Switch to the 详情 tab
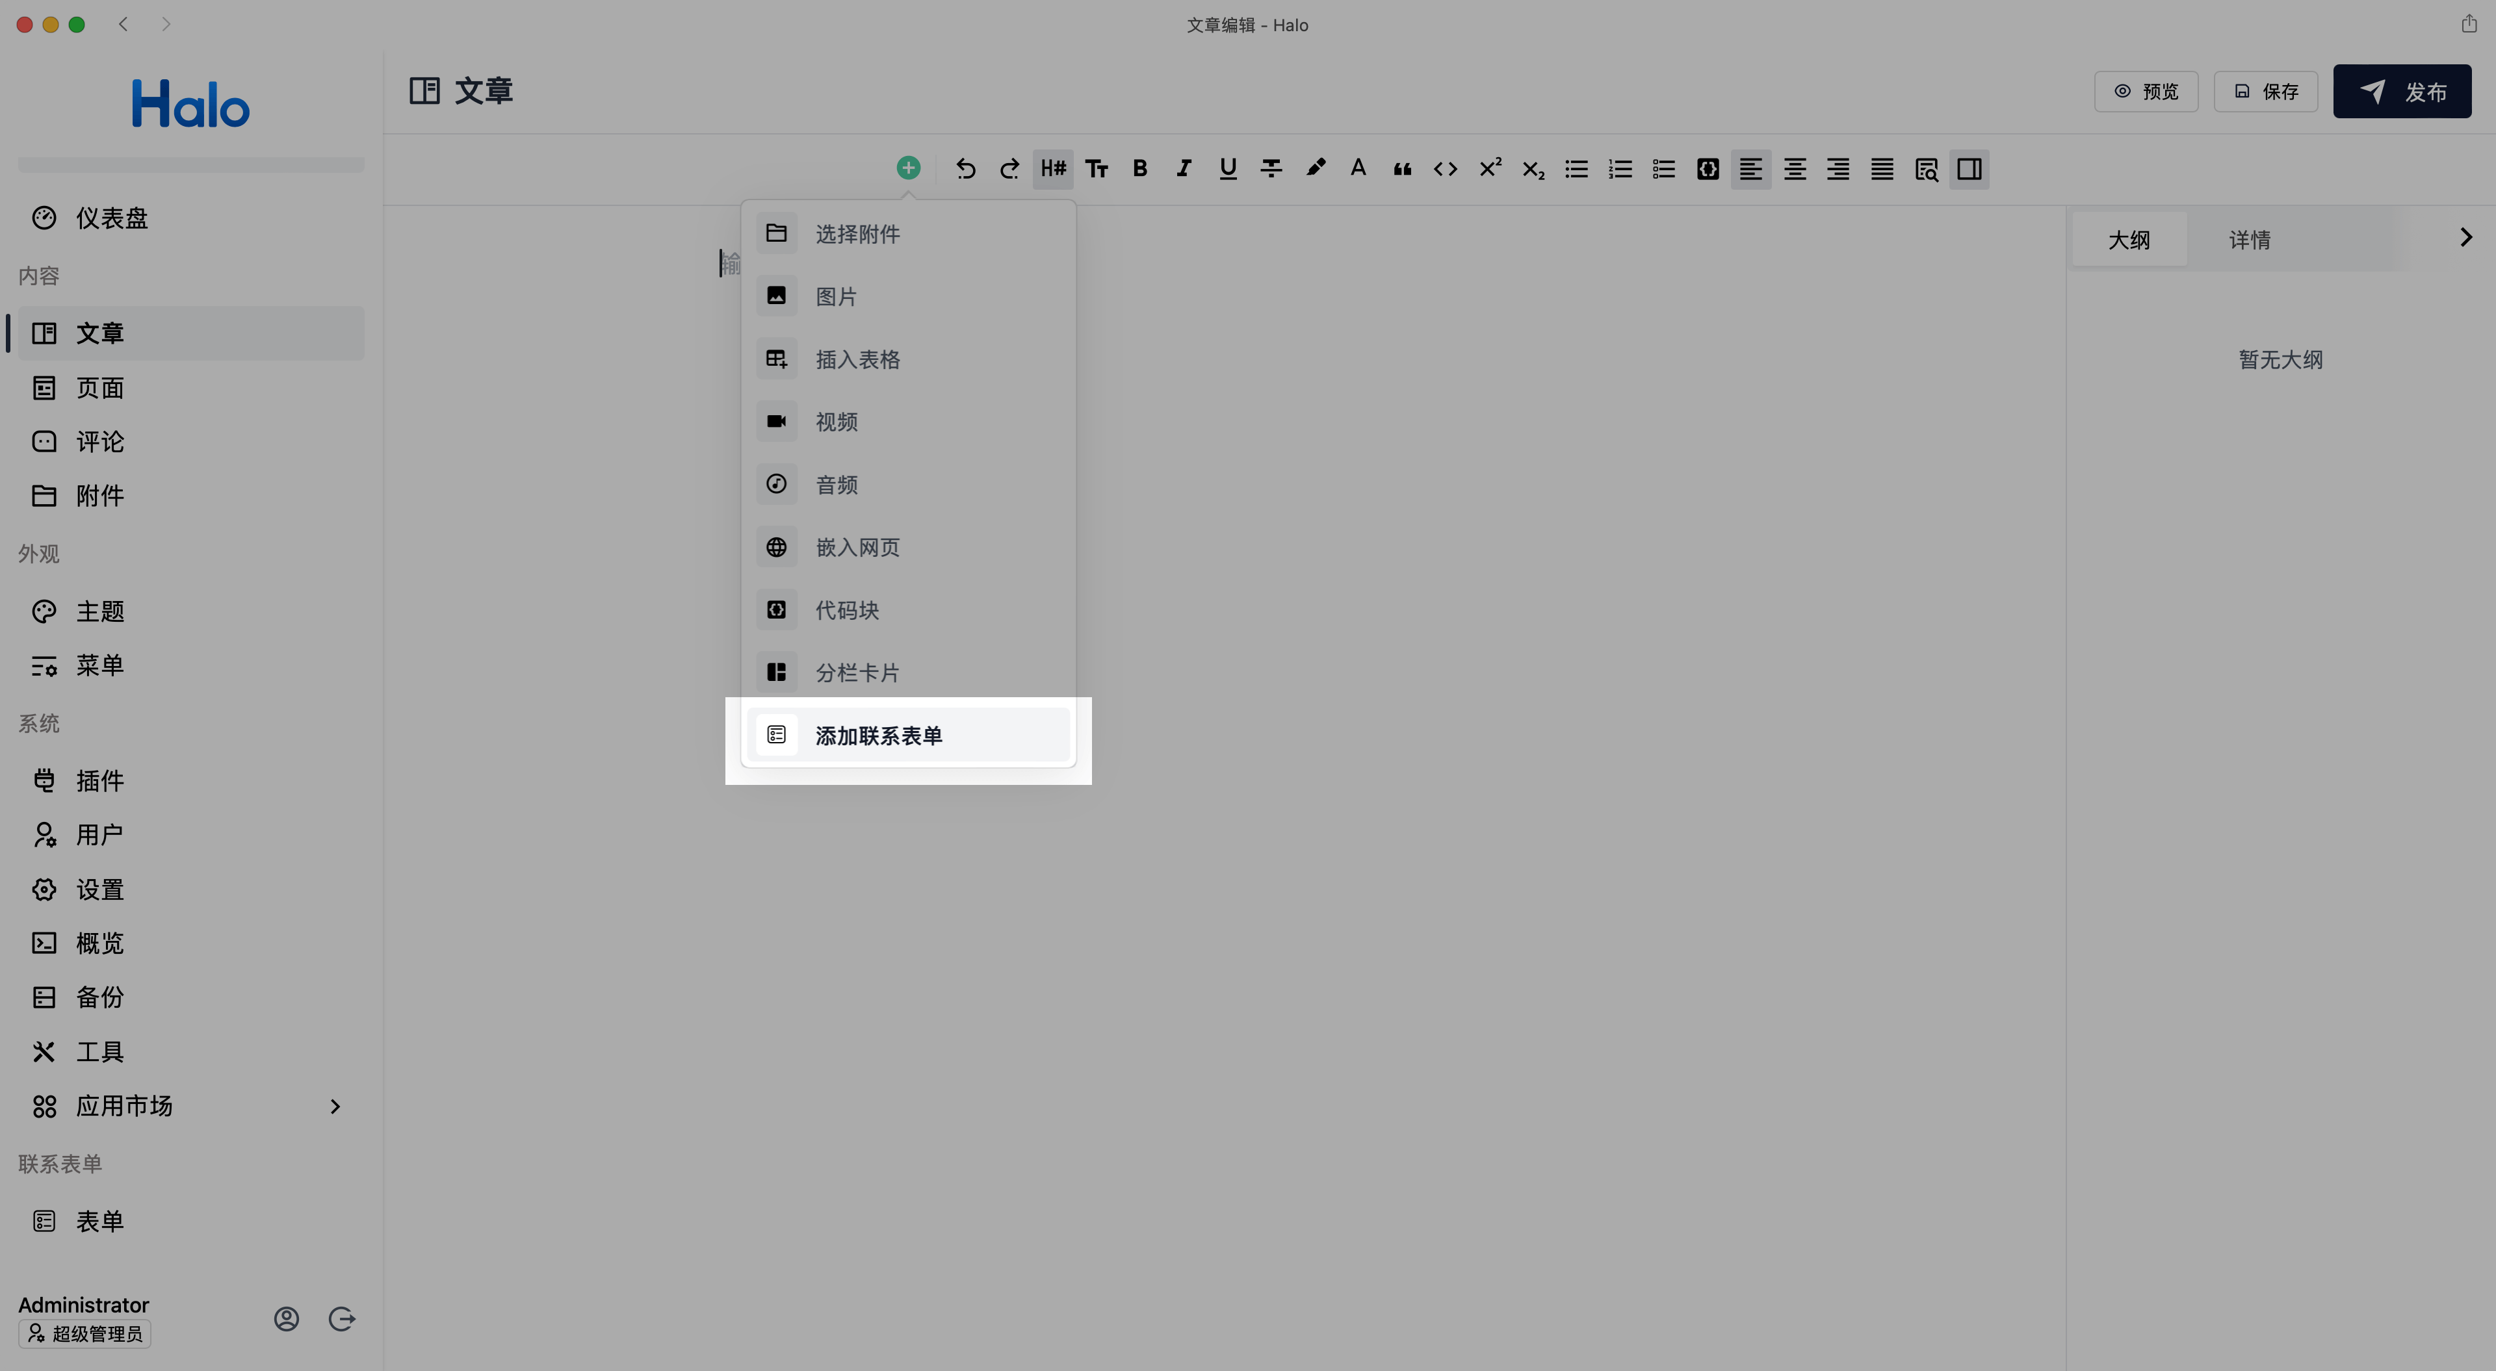The width and height of the screenshot is (2496, 1371). pos(2250,239)
